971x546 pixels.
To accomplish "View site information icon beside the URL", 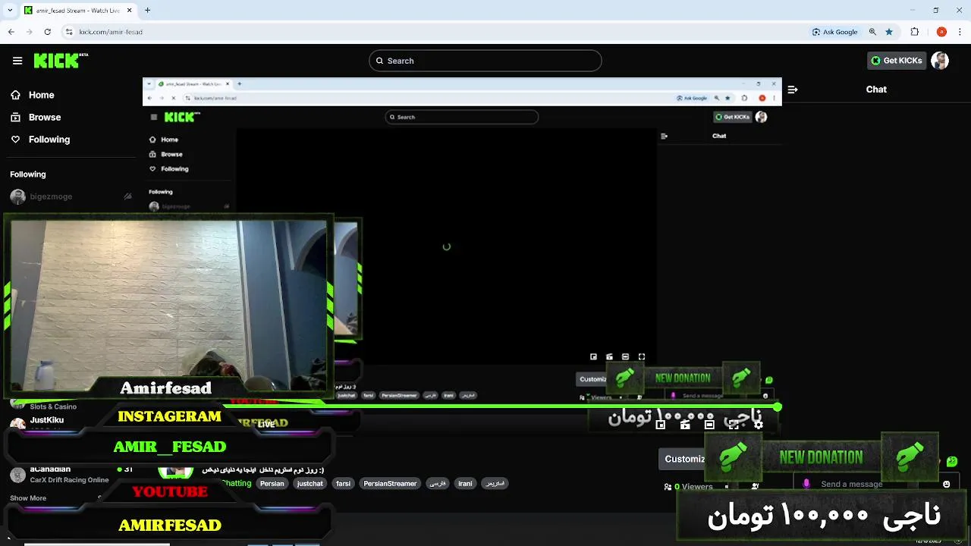I will [x=69, y=32].
